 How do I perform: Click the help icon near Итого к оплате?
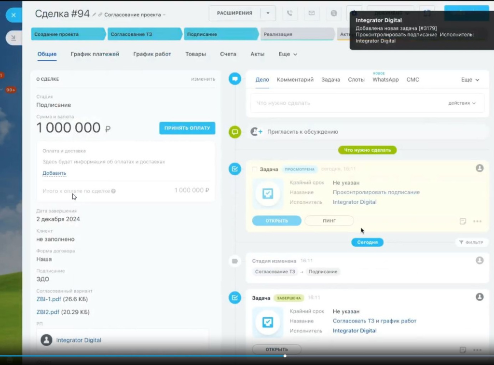[x=113, y=191]
